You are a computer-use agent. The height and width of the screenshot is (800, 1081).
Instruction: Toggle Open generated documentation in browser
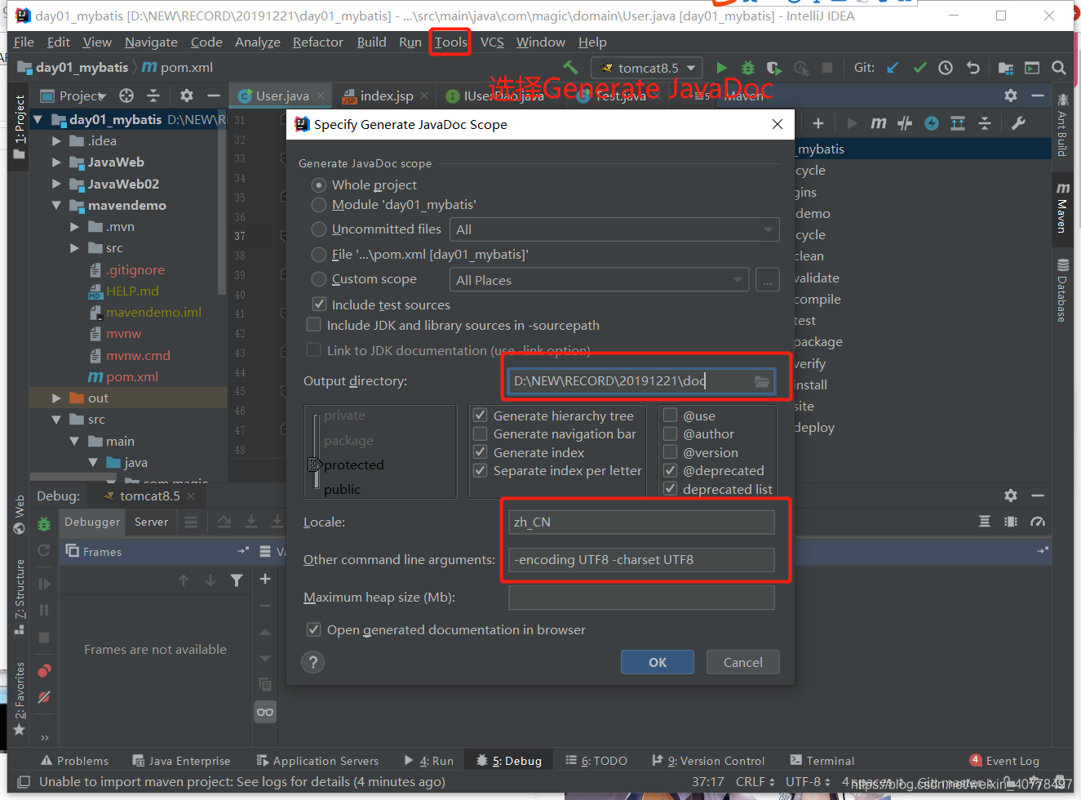313,629
